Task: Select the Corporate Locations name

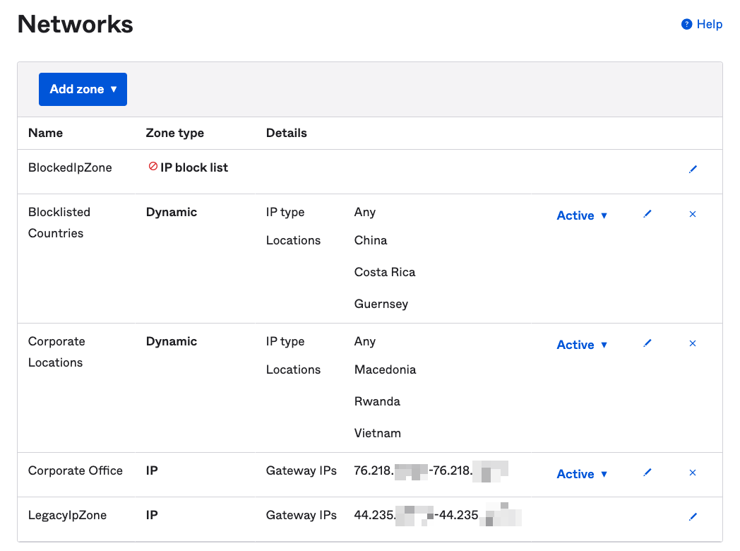Action: pyautogui.click(x=56, y=352)
